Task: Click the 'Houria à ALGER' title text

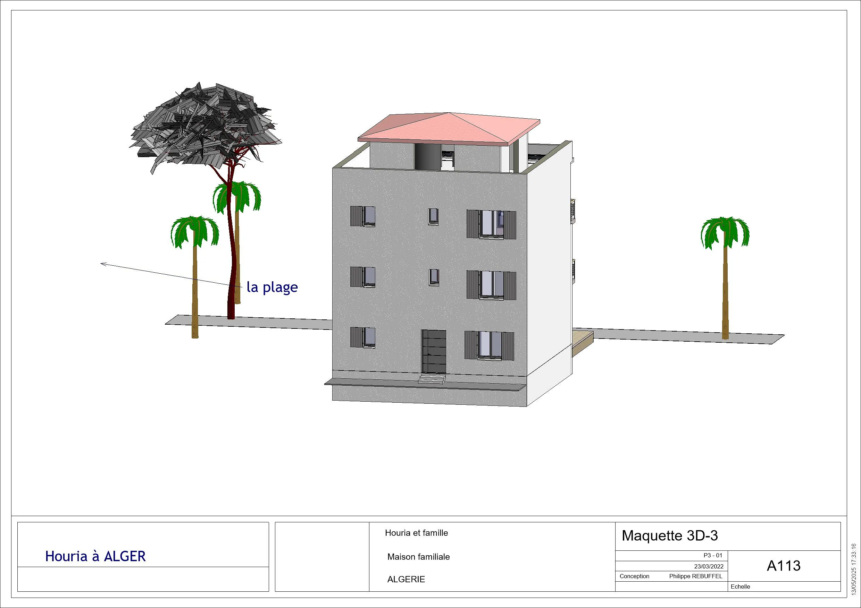Action: click(x=95, y=556)
